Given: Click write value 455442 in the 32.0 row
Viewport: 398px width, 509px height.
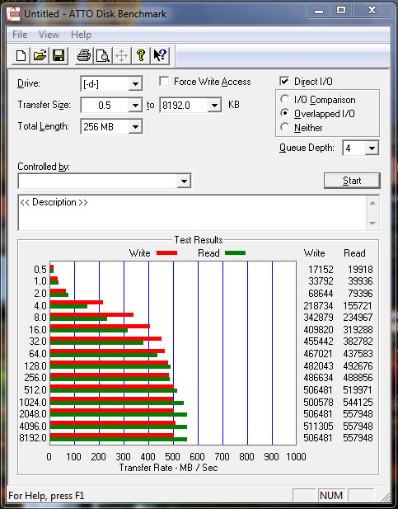Looking at the screenshot, I should [318, 342].
